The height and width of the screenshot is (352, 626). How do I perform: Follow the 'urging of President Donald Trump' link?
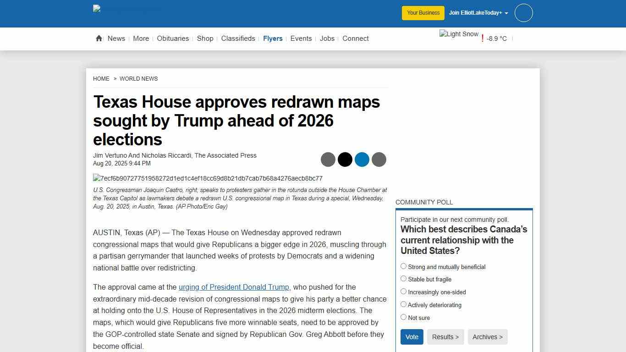click(x=234, y=287)
